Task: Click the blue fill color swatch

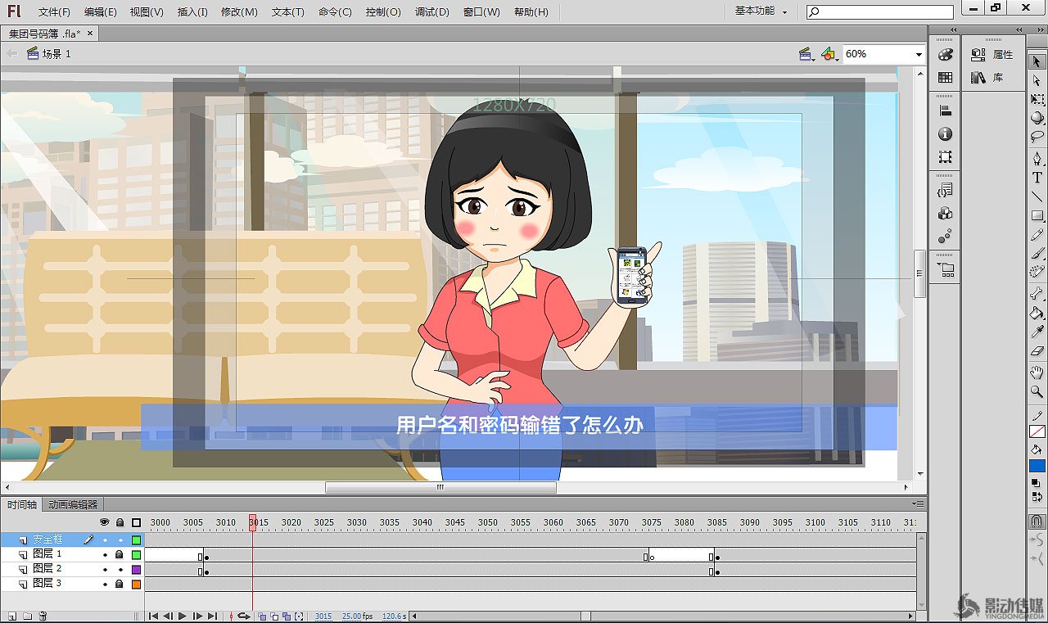Action: (x=1037, y=466)
